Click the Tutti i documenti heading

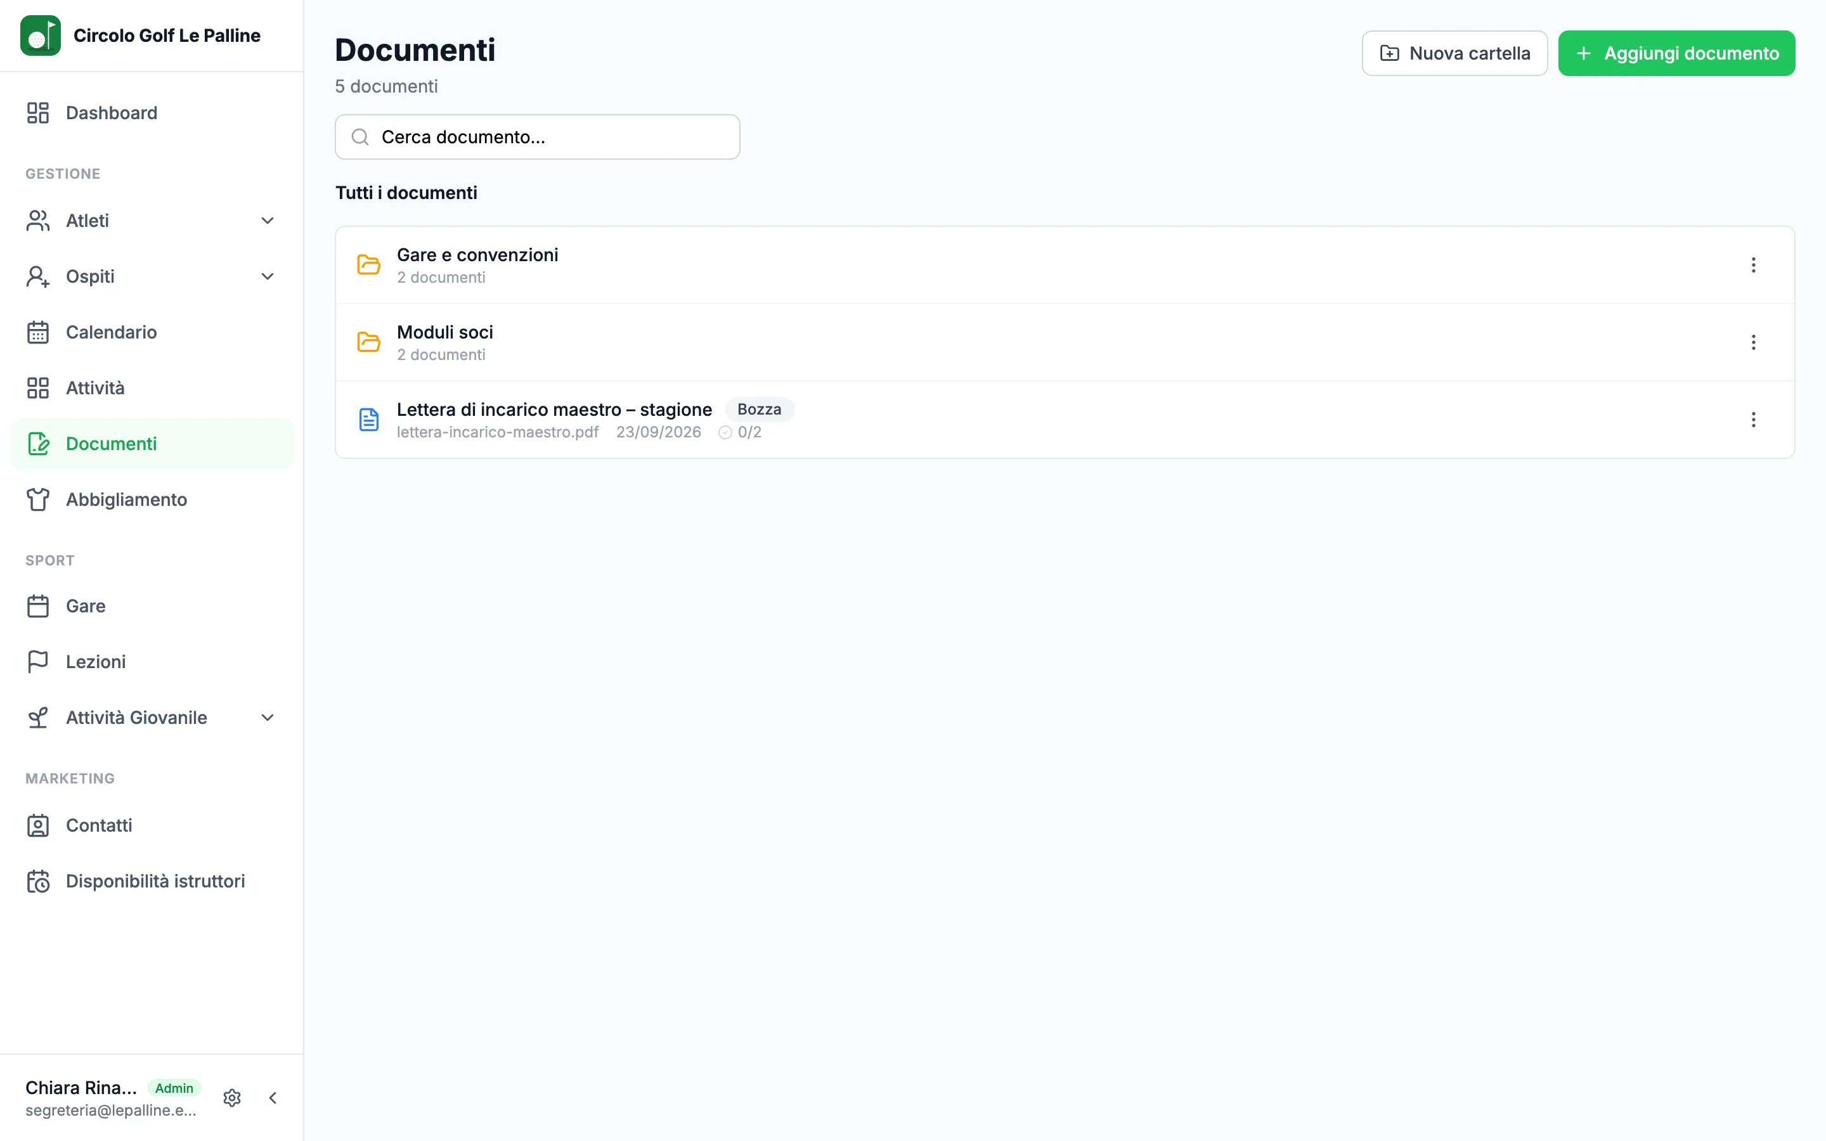click(406, 193)
